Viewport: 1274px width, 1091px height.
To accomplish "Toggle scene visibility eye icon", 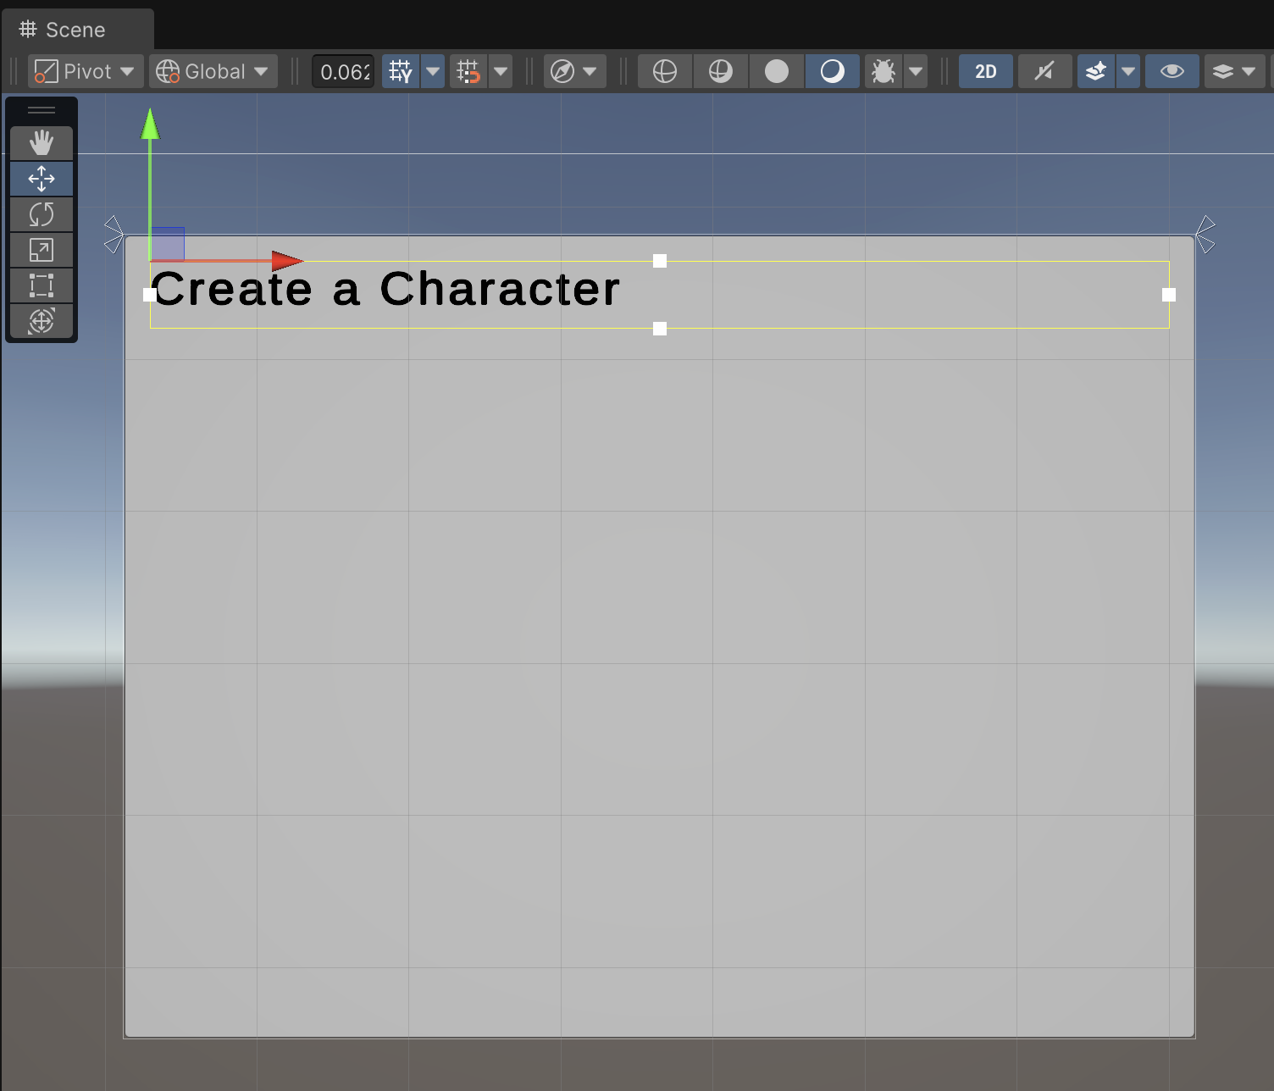I will click(1172, 72).
